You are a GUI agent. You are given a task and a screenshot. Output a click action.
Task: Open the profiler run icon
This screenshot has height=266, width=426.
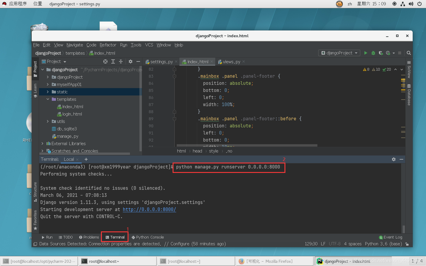point(388,53)
